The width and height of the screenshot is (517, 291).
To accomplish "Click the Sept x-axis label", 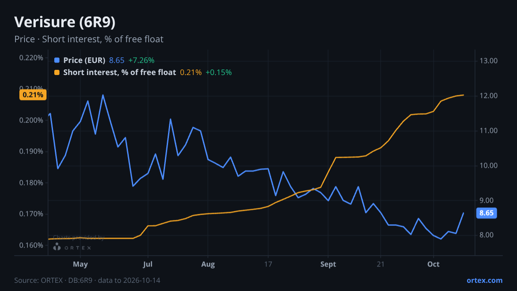I will click(x=328, y=264).
